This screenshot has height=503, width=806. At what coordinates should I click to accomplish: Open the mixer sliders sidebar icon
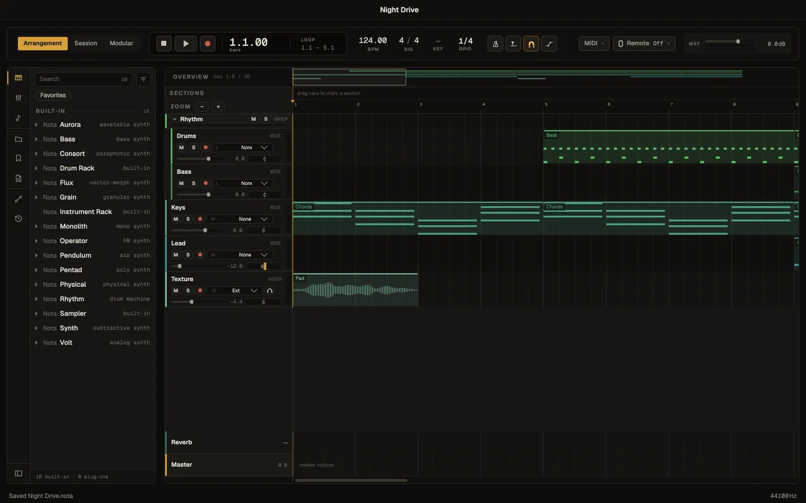click(18, 98)
